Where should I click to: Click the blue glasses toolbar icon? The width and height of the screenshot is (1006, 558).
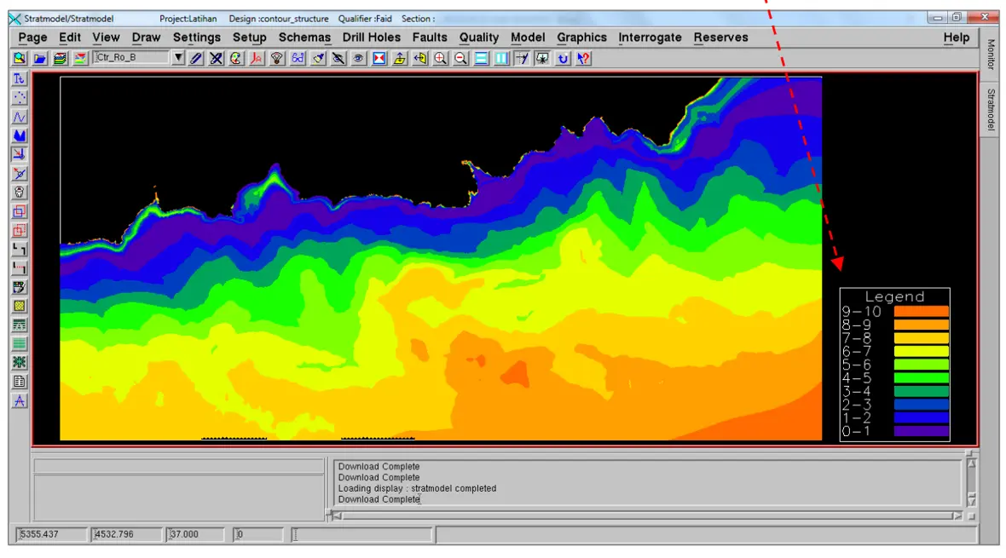pyautogui.click(x=298, y=59)
